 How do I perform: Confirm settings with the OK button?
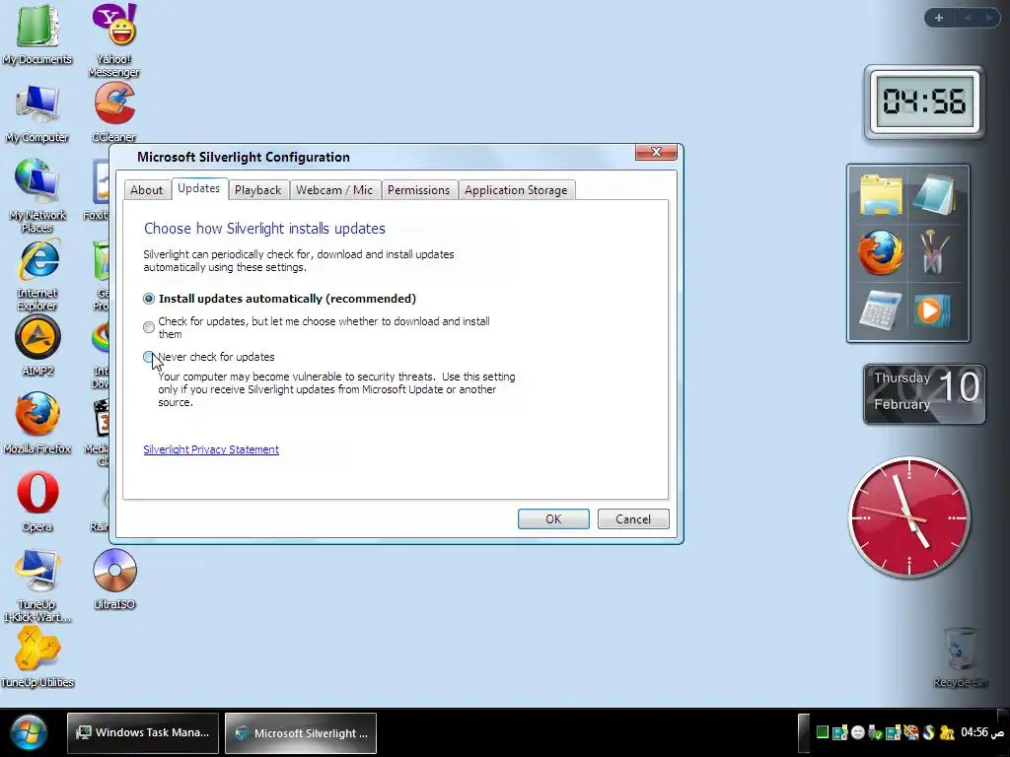[x=553, y=518]
